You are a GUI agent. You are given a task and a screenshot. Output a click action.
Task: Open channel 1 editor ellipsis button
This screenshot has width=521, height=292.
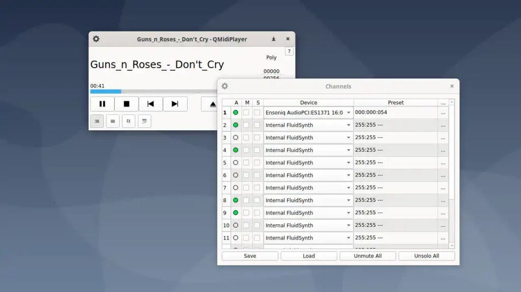pos(443,112)
